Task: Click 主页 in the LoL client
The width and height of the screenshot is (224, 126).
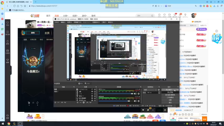Action: pos(47,33)
